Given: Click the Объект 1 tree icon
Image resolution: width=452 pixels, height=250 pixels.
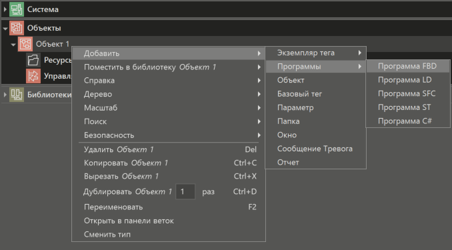Looking at the screenshot, I should coord(25,44).
